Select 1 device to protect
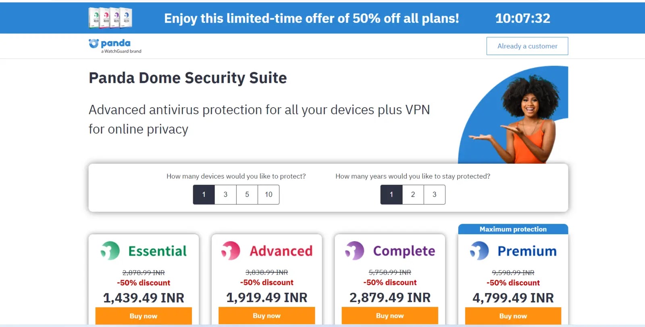Viewport: 645px width, 327px height. tap(204, 195)
